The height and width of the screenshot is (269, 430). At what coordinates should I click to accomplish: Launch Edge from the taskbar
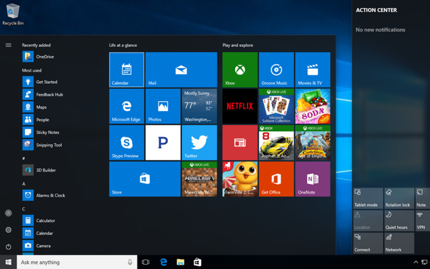[x=163, y=262]
